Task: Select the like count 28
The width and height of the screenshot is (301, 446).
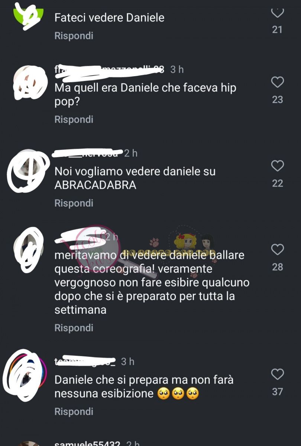Action: 277,267
